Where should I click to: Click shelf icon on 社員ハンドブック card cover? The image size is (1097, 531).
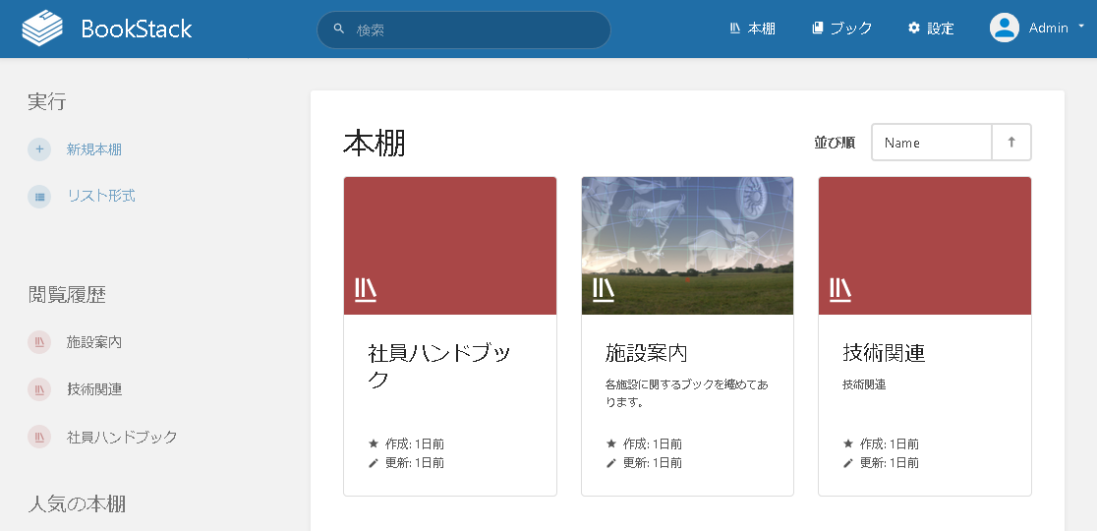[x=366, y=290]
